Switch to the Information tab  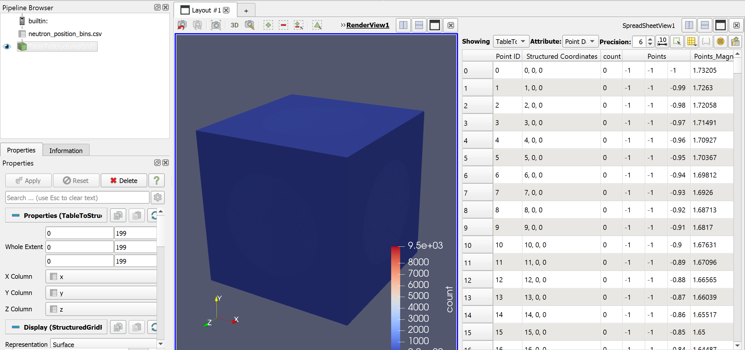(66, 150)
